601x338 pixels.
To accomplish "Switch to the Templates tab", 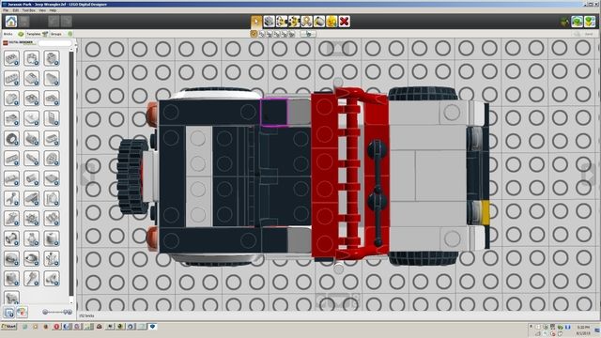I will click(x=36, y=34).
